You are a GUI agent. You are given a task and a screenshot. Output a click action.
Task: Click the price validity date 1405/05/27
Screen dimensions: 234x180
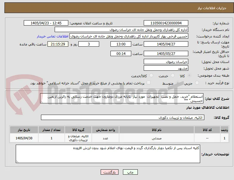166,53
